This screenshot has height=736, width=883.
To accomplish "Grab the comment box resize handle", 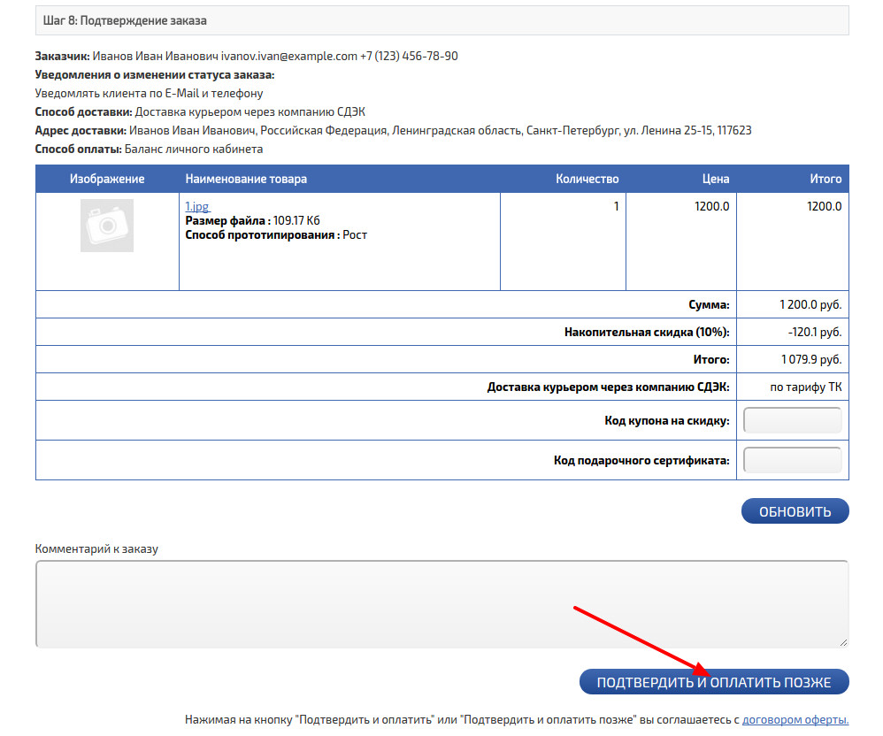I will tap(842, 642).
